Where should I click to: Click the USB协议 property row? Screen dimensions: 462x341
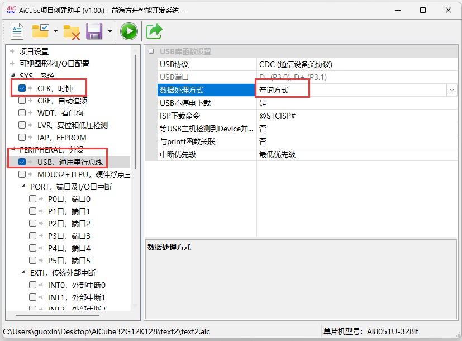pyautogui.click(x=307, y=64)
